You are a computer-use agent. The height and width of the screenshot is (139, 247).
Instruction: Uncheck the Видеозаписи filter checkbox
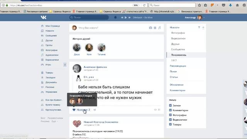(170, 120)
